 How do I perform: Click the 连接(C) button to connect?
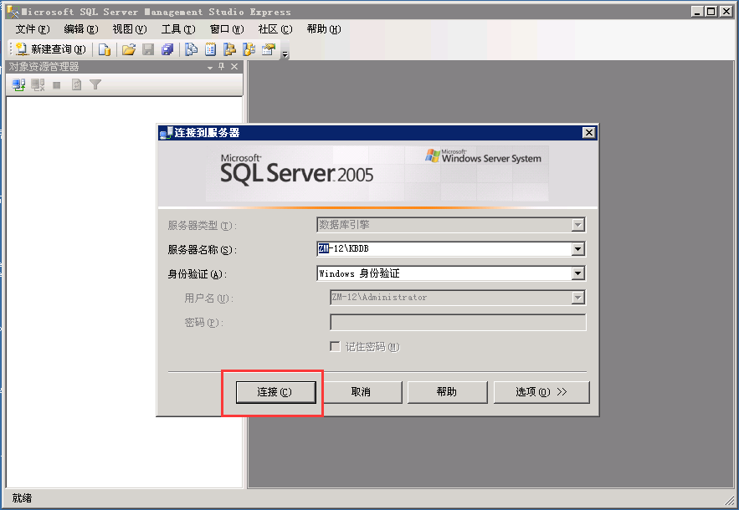[x=275, y=392]
